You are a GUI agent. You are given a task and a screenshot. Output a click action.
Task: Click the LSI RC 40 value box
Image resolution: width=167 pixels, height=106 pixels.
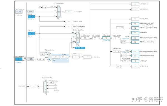(31, 17)
